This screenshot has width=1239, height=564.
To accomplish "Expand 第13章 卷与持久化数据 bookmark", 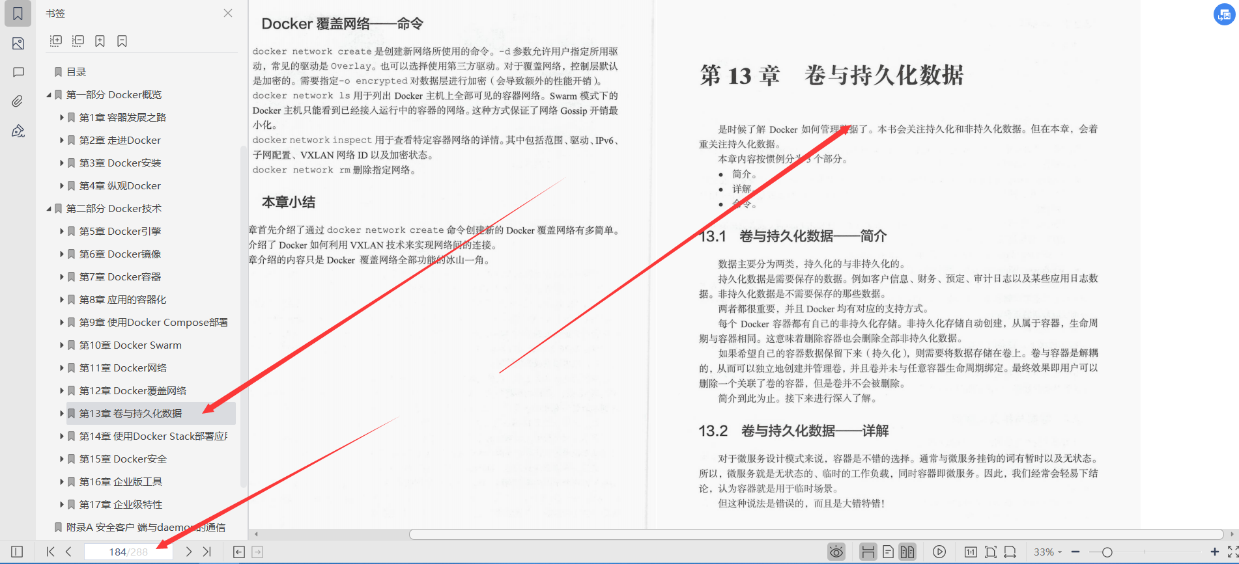I will click(x=62, y=414).
